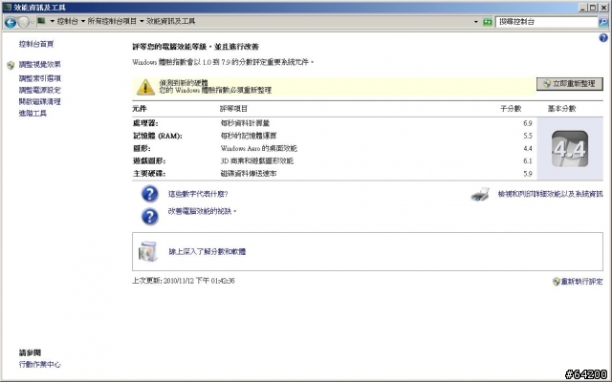Click the software box icon
Screen dimensions: 612x382
click(148, 251)
